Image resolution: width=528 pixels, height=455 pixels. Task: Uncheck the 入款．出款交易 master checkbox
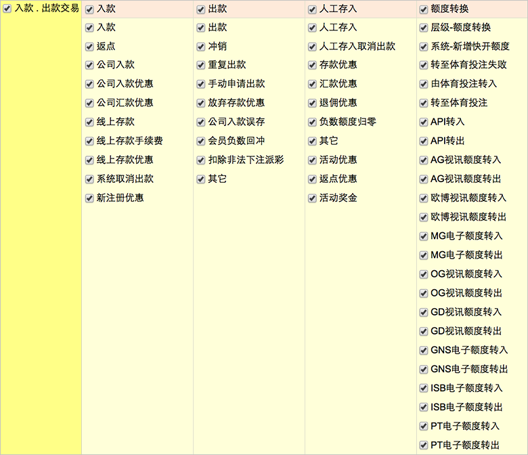tap(7, 9)
